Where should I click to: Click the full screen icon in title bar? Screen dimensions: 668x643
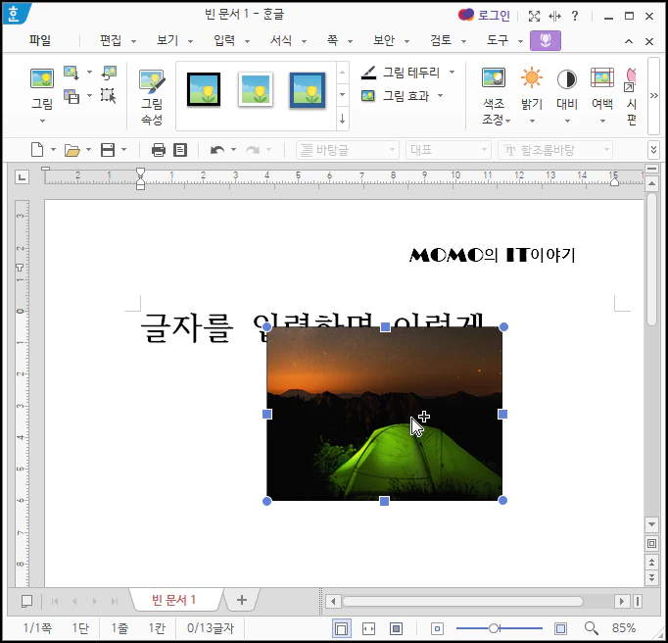[x=534, y=17]
